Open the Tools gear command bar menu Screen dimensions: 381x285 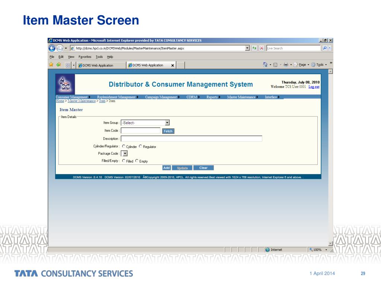[x=319, y=65]
